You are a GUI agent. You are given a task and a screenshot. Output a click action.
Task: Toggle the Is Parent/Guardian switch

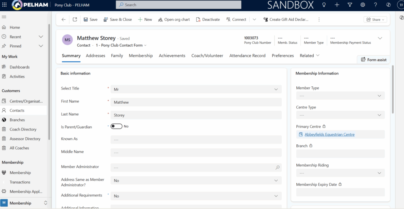coord(116,126)
